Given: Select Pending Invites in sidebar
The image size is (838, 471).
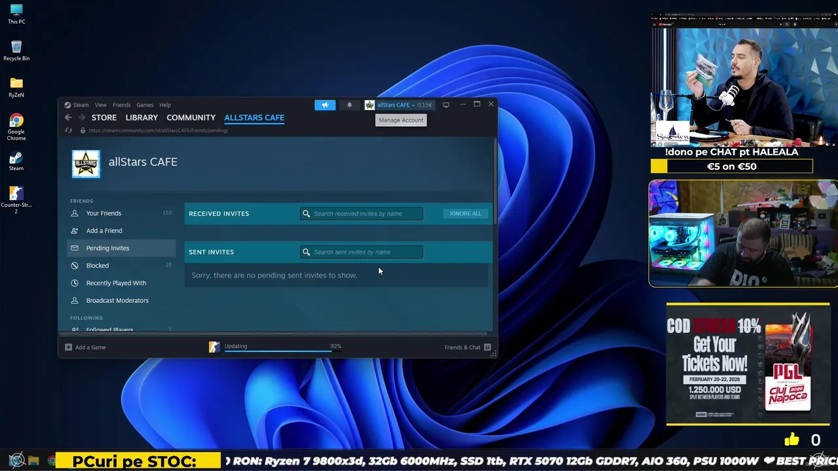Looking at the screenshot, I should 121,248.
